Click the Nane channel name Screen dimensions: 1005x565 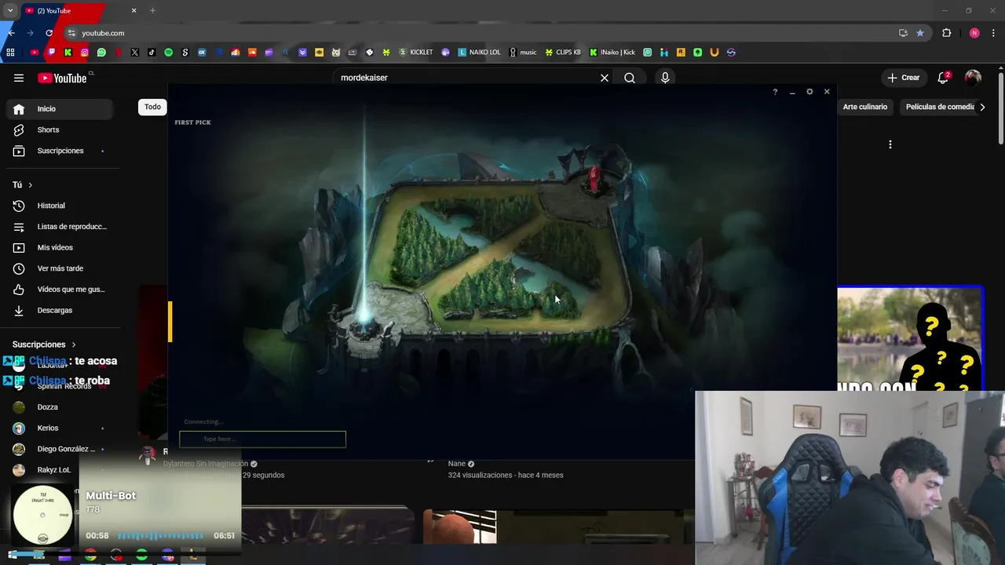click(x=457, y=464)
